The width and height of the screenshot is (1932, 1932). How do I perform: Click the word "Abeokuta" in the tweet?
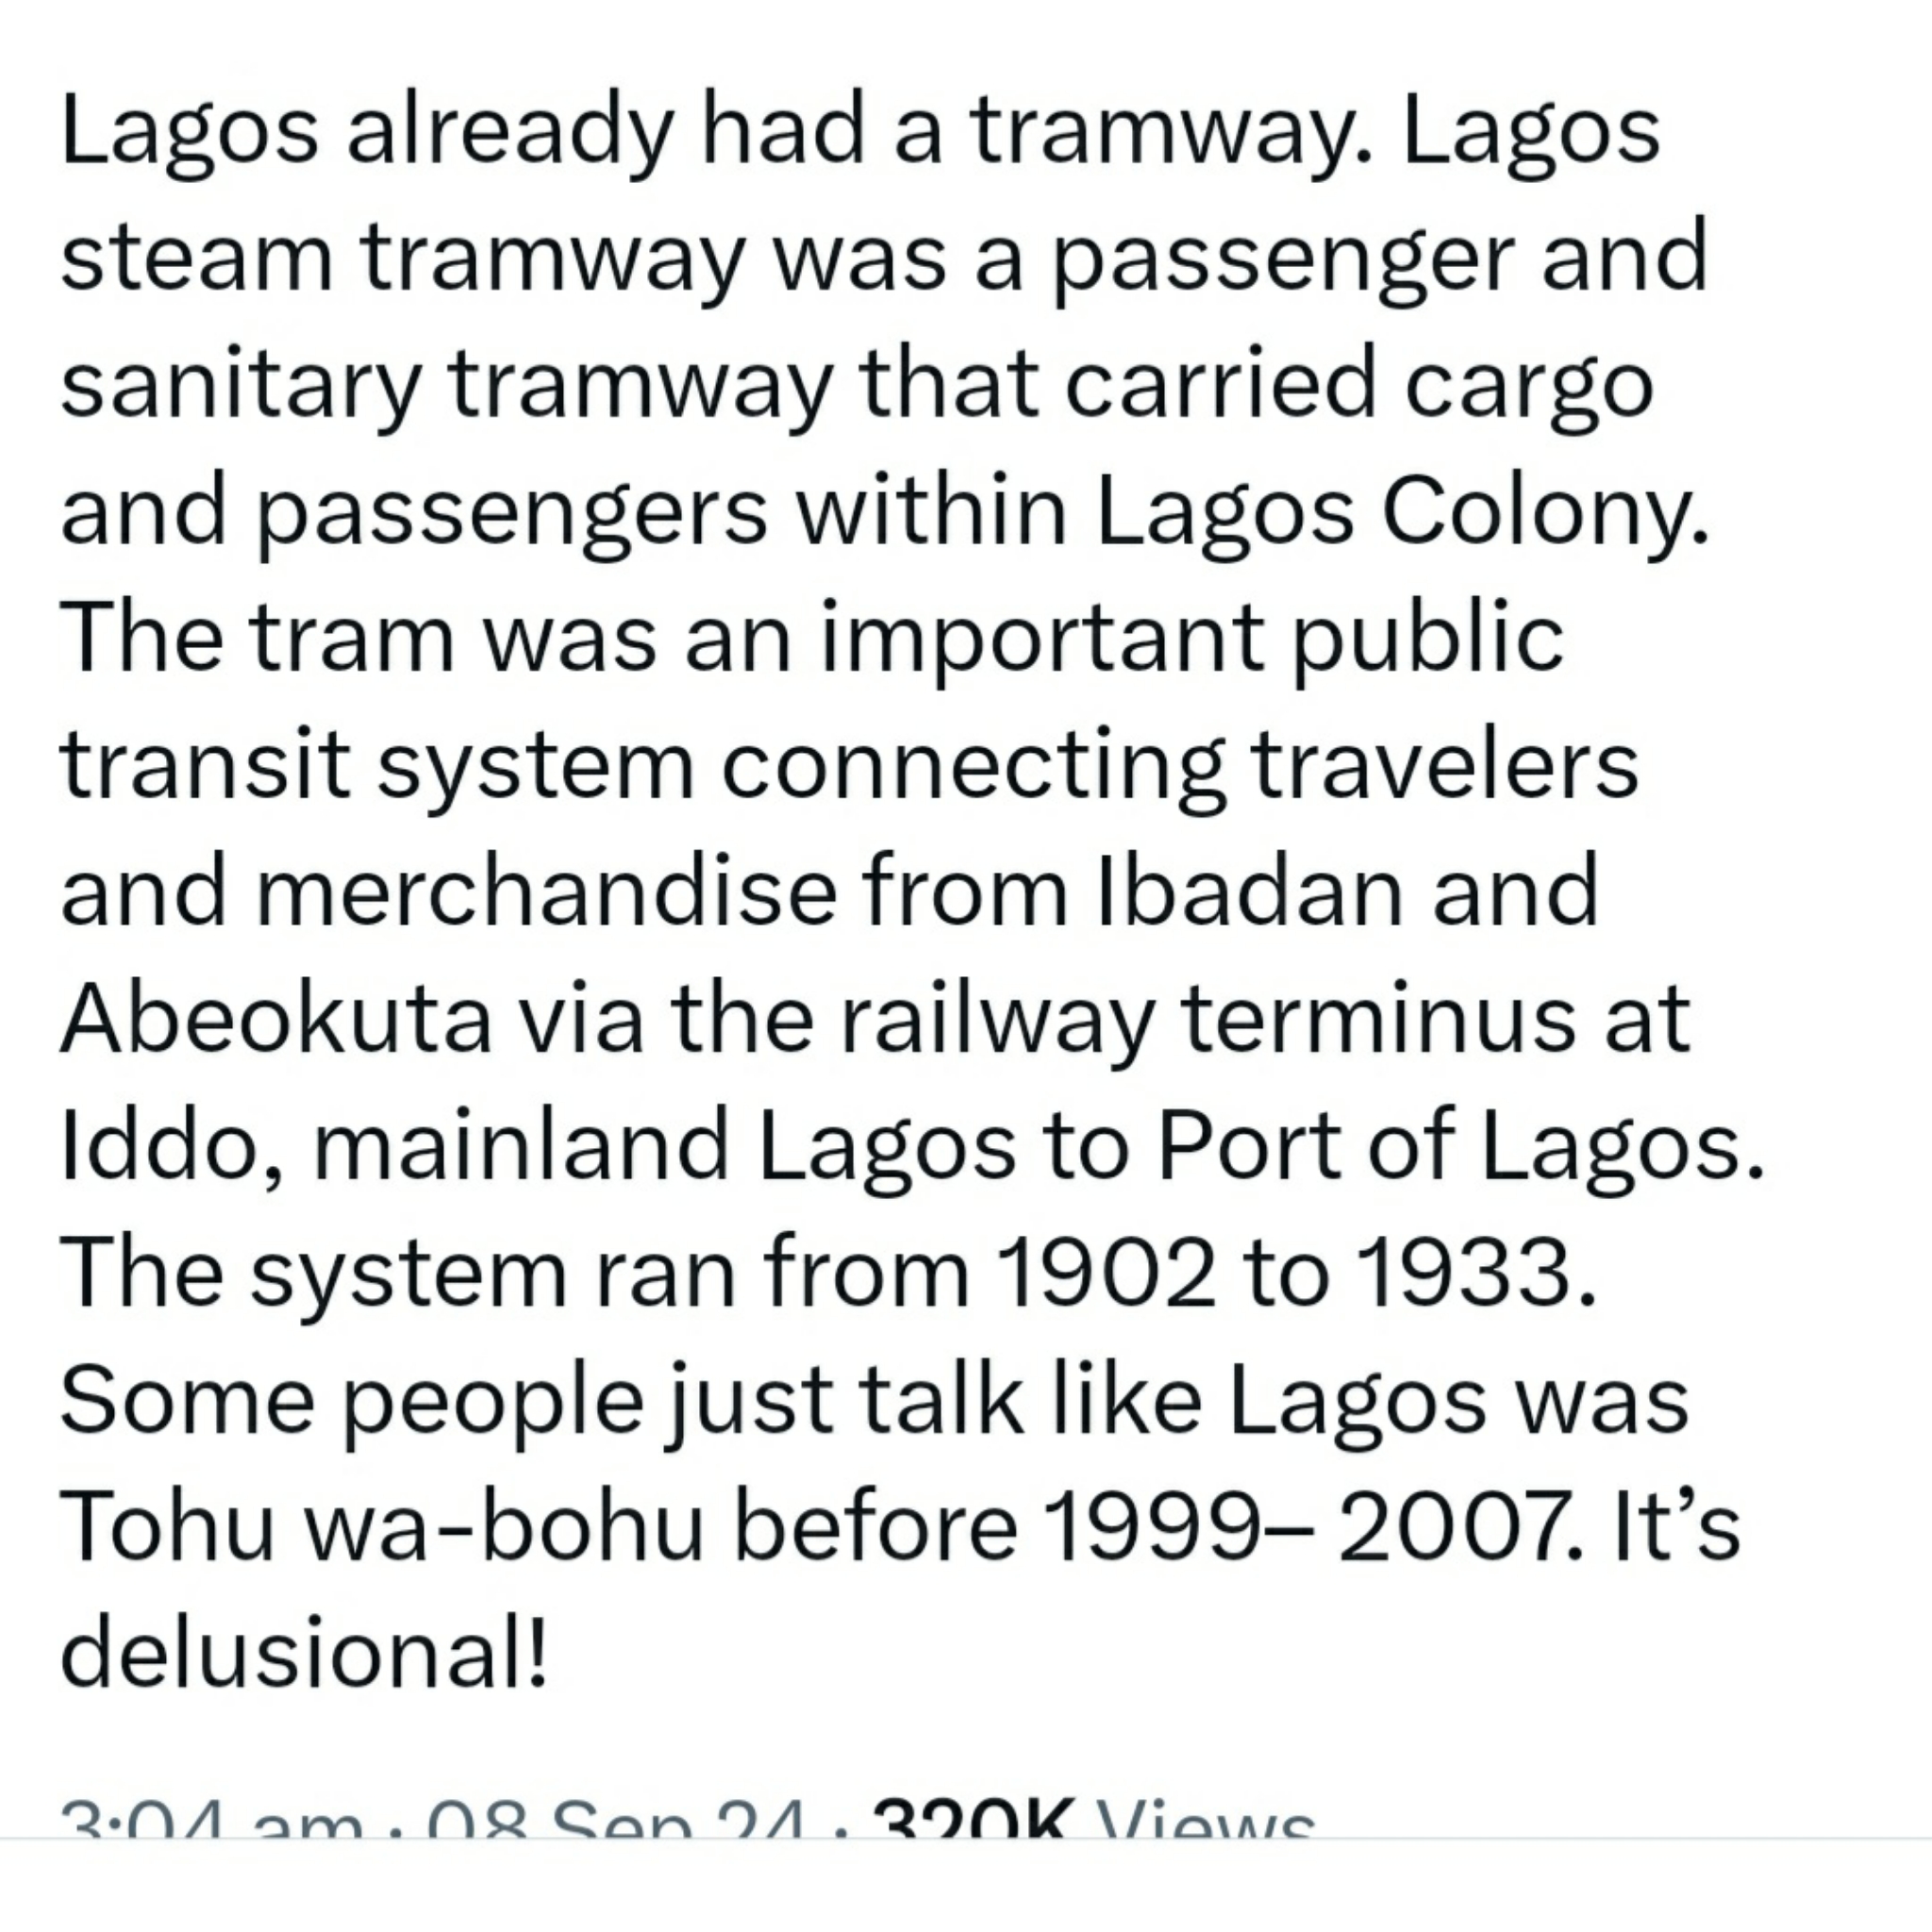[x=276, y=1019]
